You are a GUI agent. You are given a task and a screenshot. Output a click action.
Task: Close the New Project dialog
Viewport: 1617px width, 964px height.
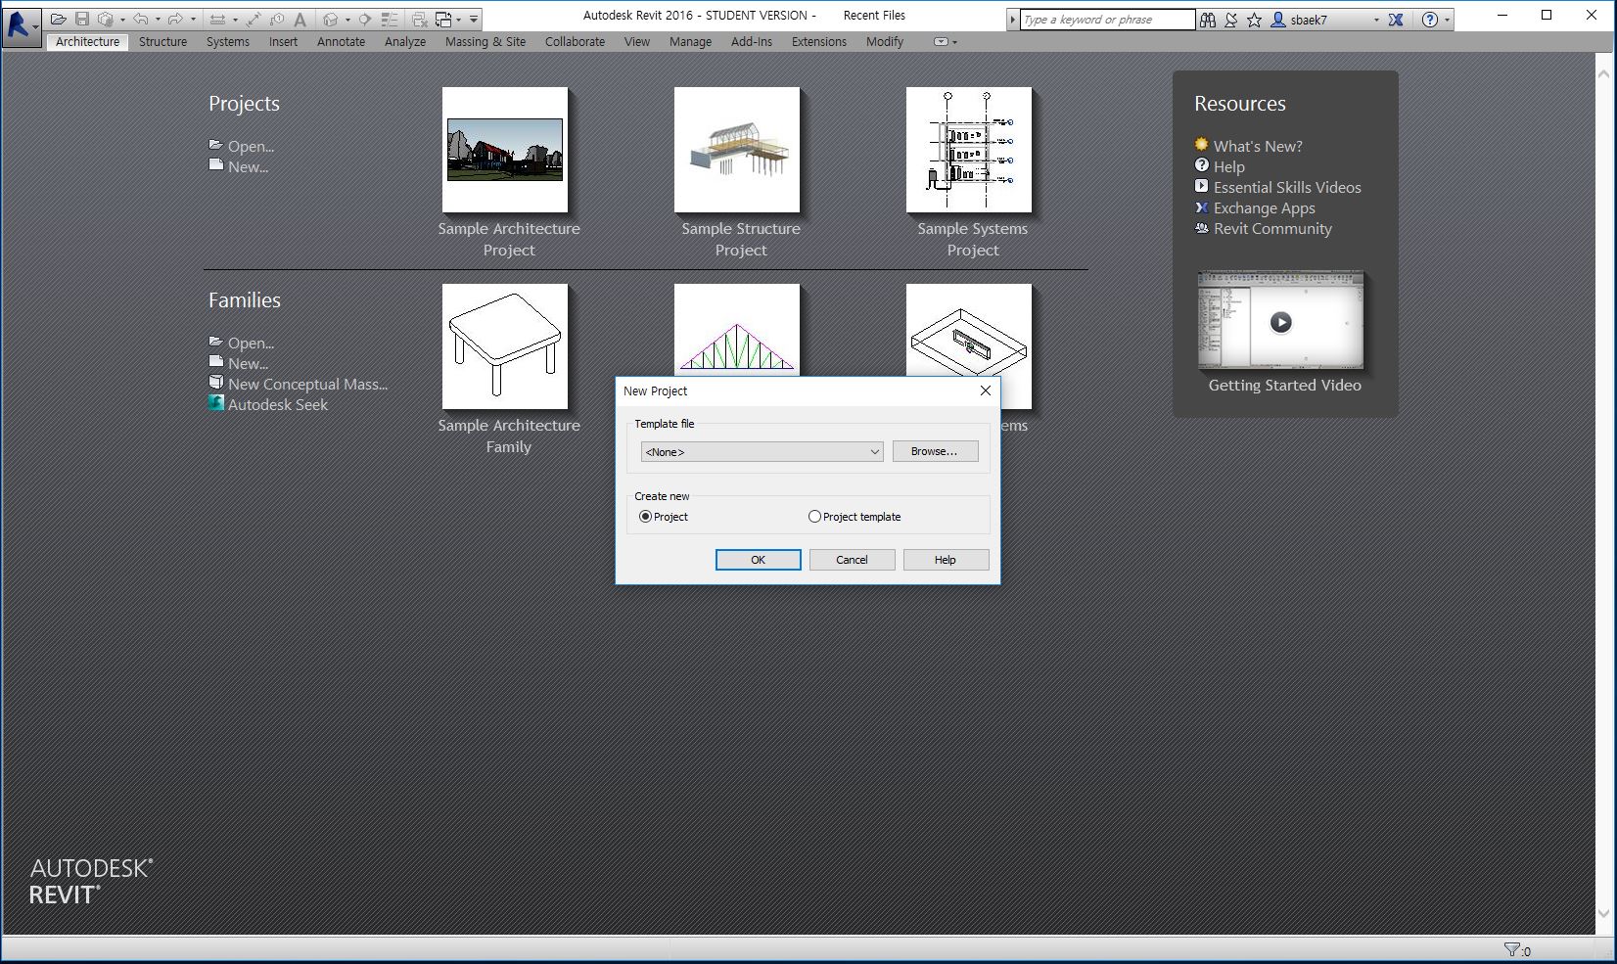tap(985, 390)
